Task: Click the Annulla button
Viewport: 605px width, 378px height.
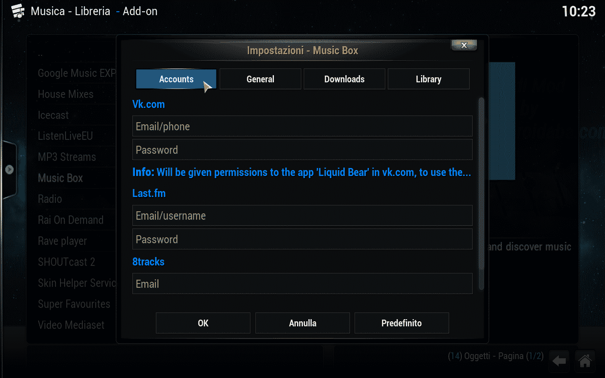Action: point(302,323)
